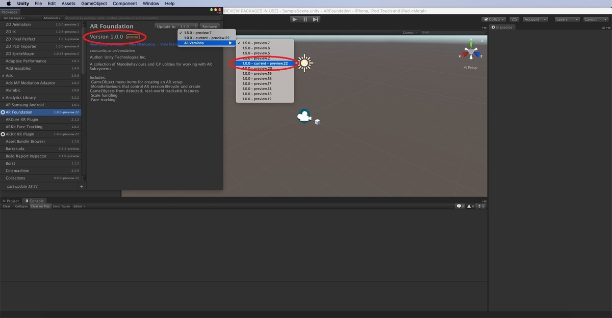
Task: Select 2D Animation in package list
Action: click(x=41, y=24)
